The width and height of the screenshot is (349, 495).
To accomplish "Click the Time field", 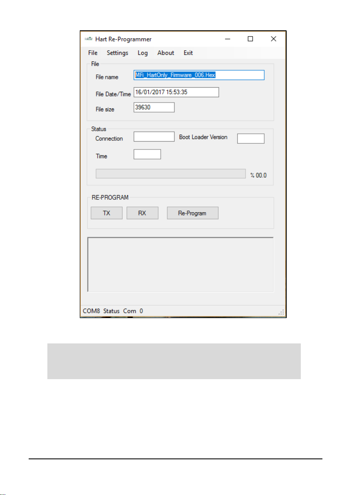I will [x=147, y=154].
